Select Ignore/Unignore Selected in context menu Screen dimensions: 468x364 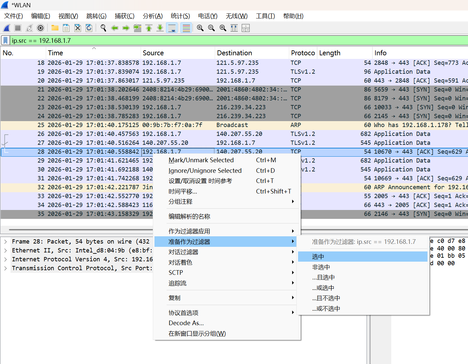(227, 171)
